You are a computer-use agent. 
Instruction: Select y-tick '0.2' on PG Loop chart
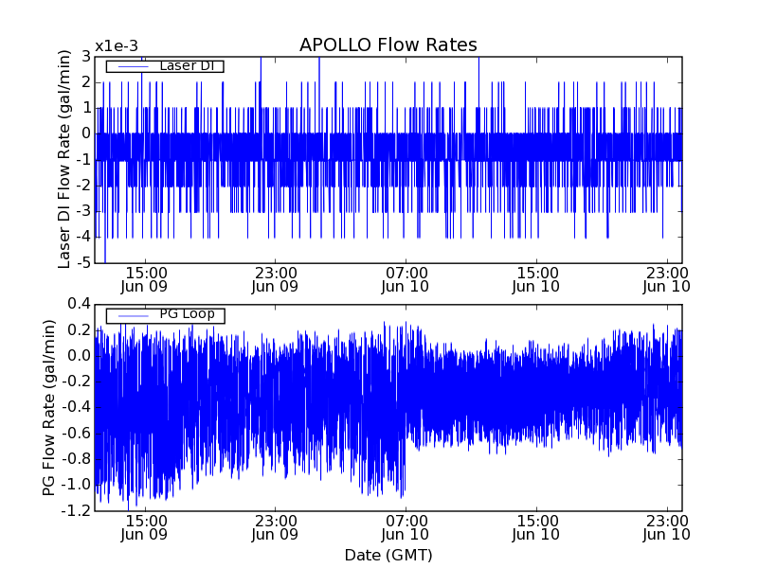[x=80, y=330]
